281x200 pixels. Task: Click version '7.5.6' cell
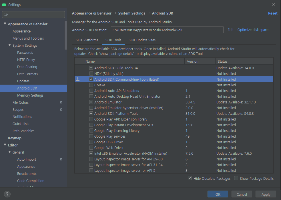189,153
